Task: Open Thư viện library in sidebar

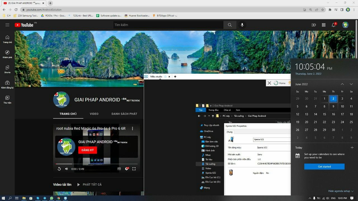Action: 7,100
